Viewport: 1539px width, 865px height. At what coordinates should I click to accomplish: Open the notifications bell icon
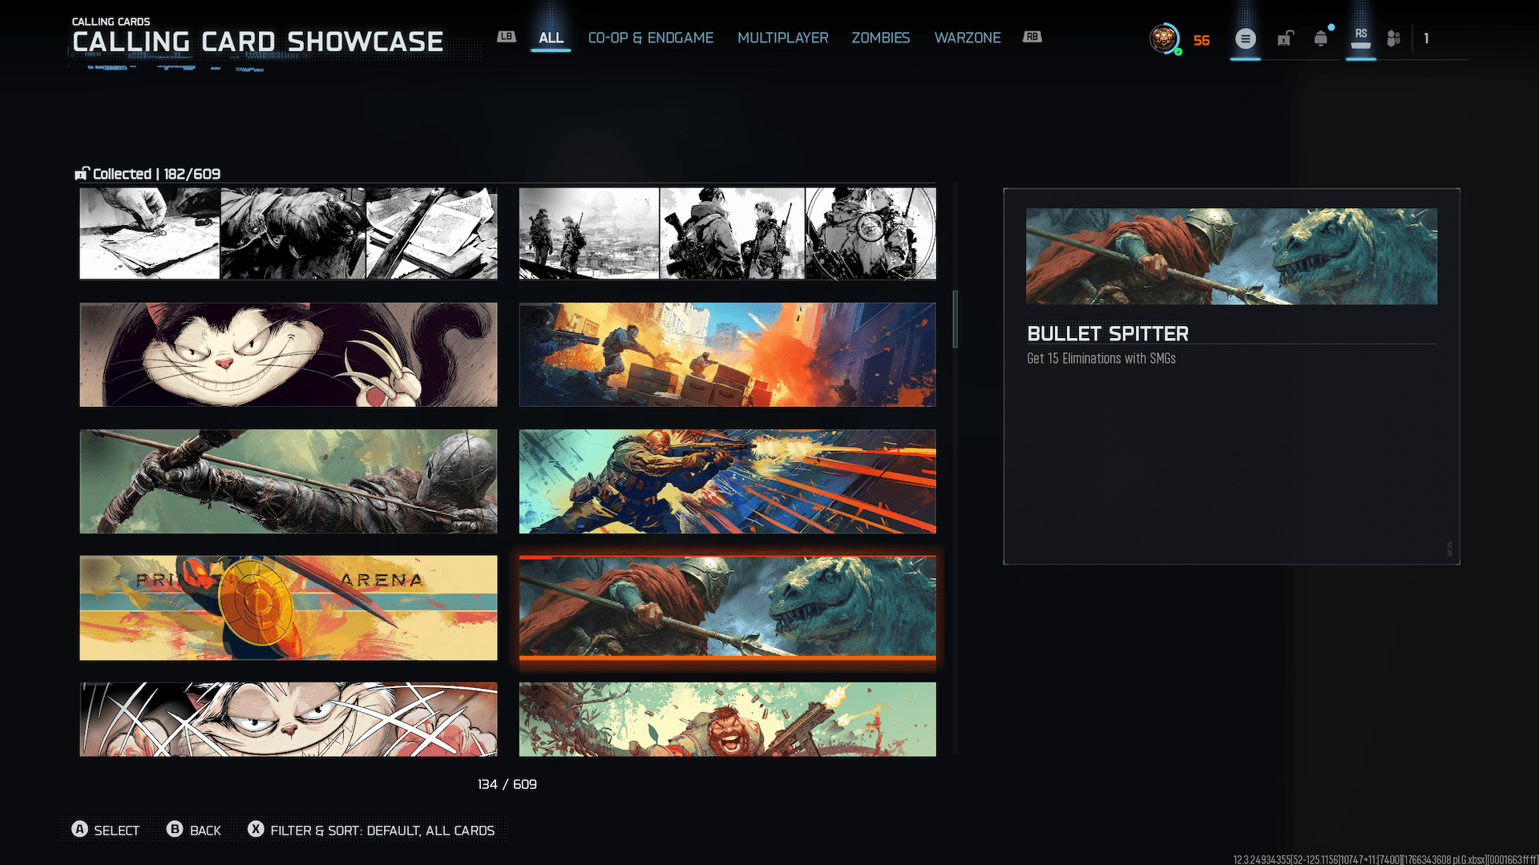coord(1321,38)
